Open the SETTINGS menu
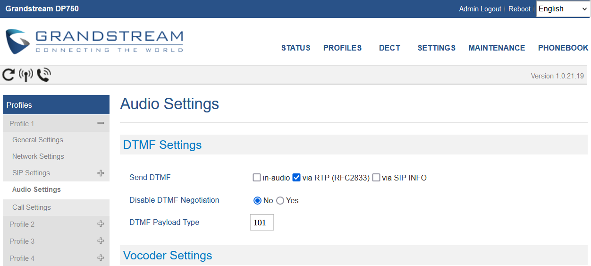This screenshot has height=266, width=591. pos(437,48)
